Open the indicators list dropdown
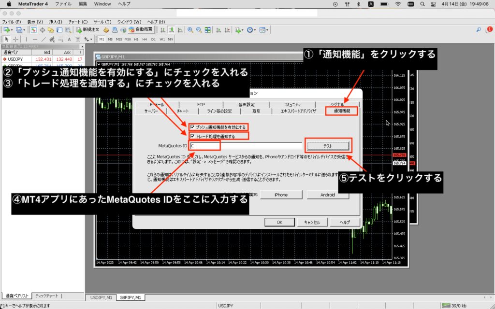This screenshot has height=309, width=495. [239, 30]
